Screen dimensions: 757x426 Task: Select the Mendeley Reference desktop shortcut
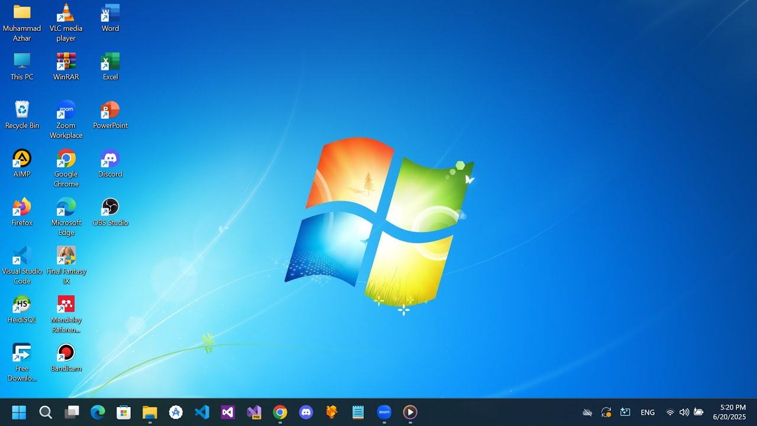pyautogui.click(x=66, y=314)
